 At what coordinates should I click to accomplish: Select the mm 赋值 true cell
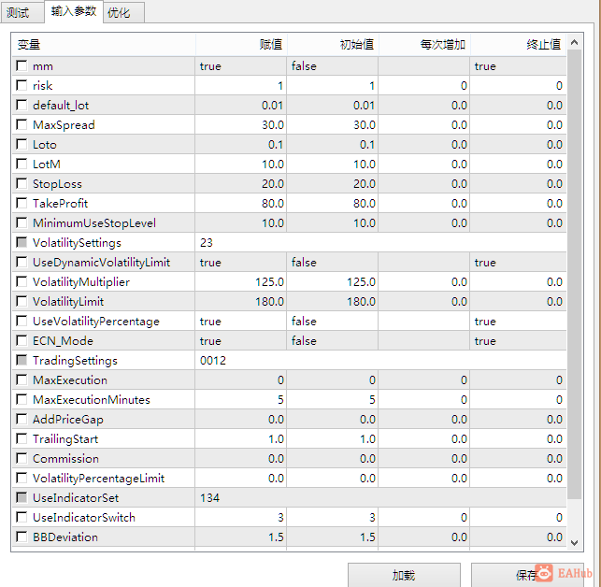click(241, 66)
